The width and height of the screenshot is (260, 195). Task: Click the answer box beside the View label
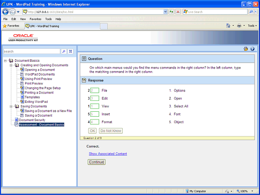tap(95, 106)
